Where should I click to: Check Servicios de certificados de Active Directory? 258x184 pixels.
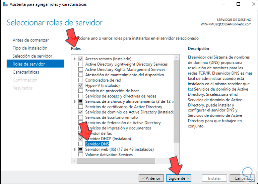pos(81,107)
